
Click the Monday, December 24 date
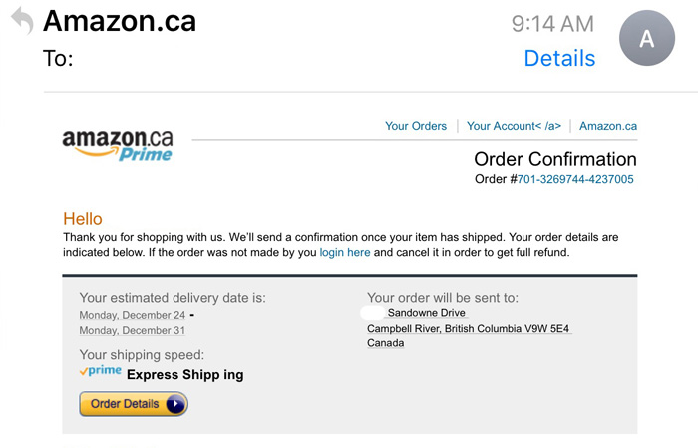[x=133, y=315]
